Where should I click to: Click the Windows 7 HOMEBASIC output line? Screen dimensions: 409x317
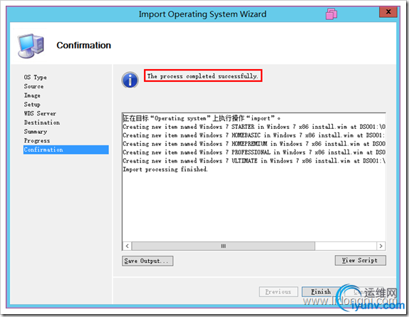pos(254,135)
